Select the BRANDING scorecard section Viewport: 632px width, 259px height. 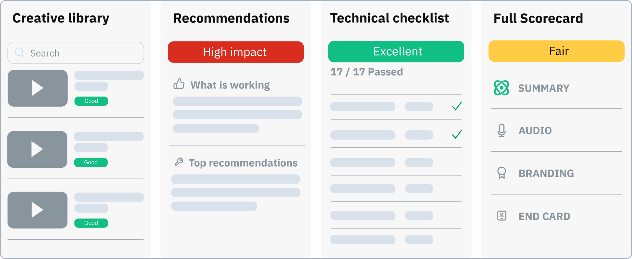pyautogui.click(x=546, y=173)
